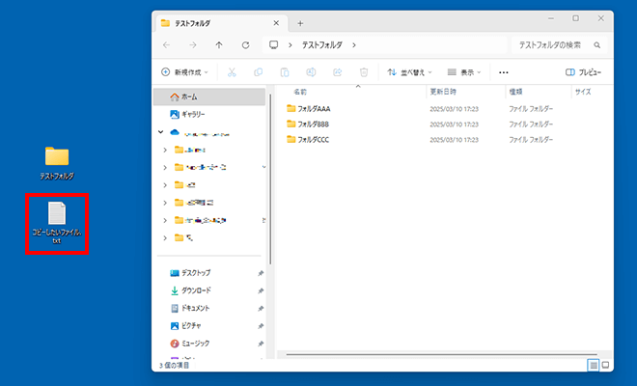Open the 並べ替え sort dropdown
Image resolution: width=637 pixels, height=386 pixels.
click(x=409, y=72)
